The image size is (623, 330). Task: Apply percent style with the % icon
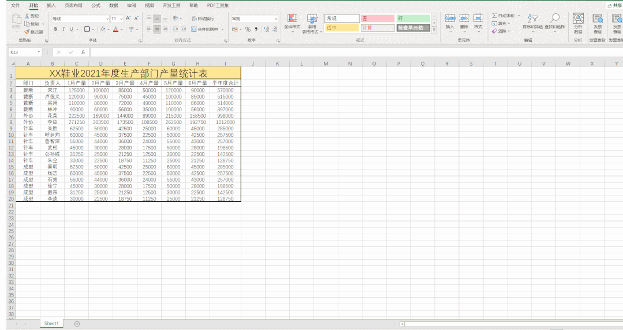248,29
